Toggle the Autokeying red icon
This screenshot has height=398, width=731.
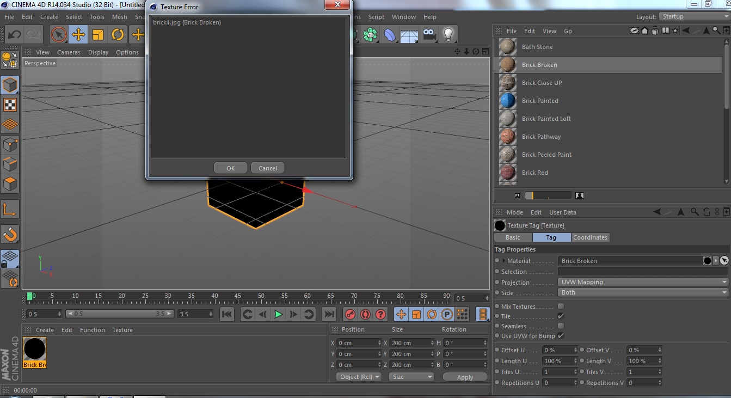coord(366,314)
